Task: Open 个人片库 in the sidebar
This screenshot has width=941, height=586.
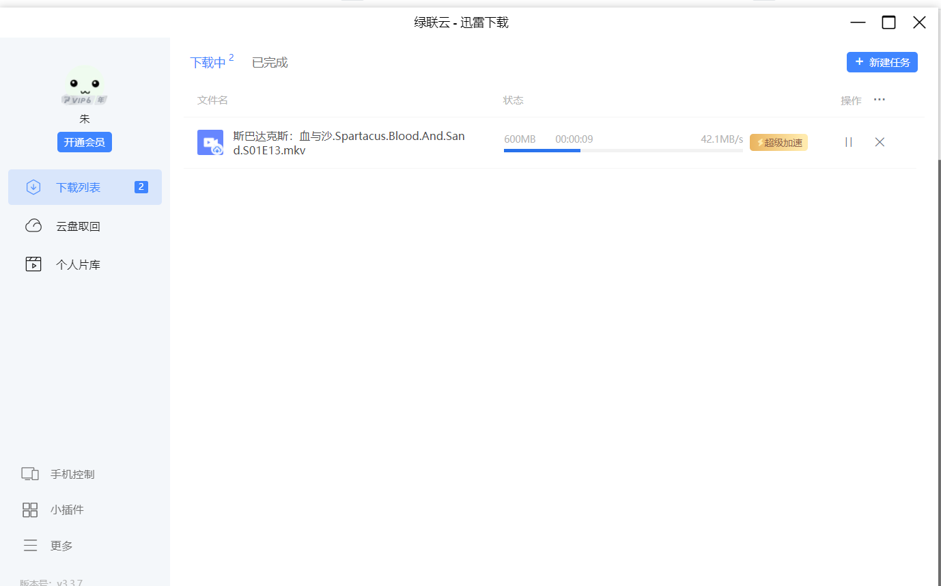Action: tap(85, 264)
